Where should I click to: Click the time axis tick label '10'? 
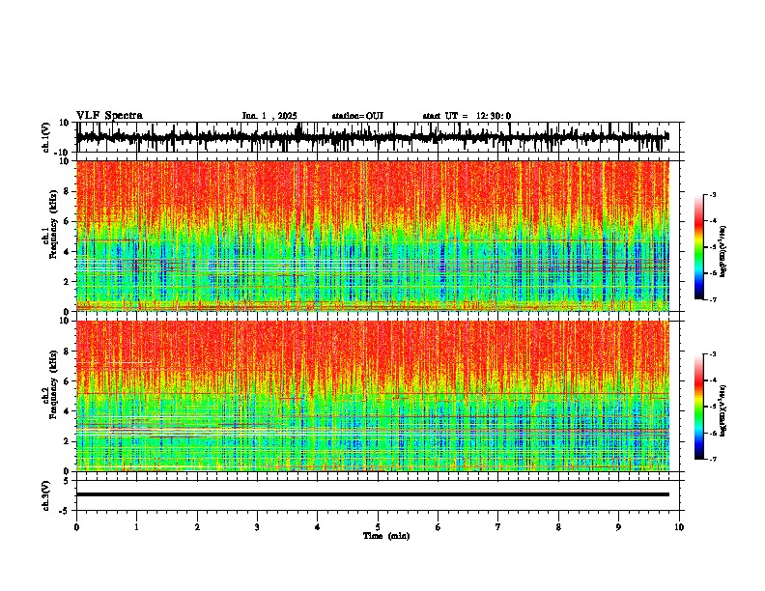(679, 527)
